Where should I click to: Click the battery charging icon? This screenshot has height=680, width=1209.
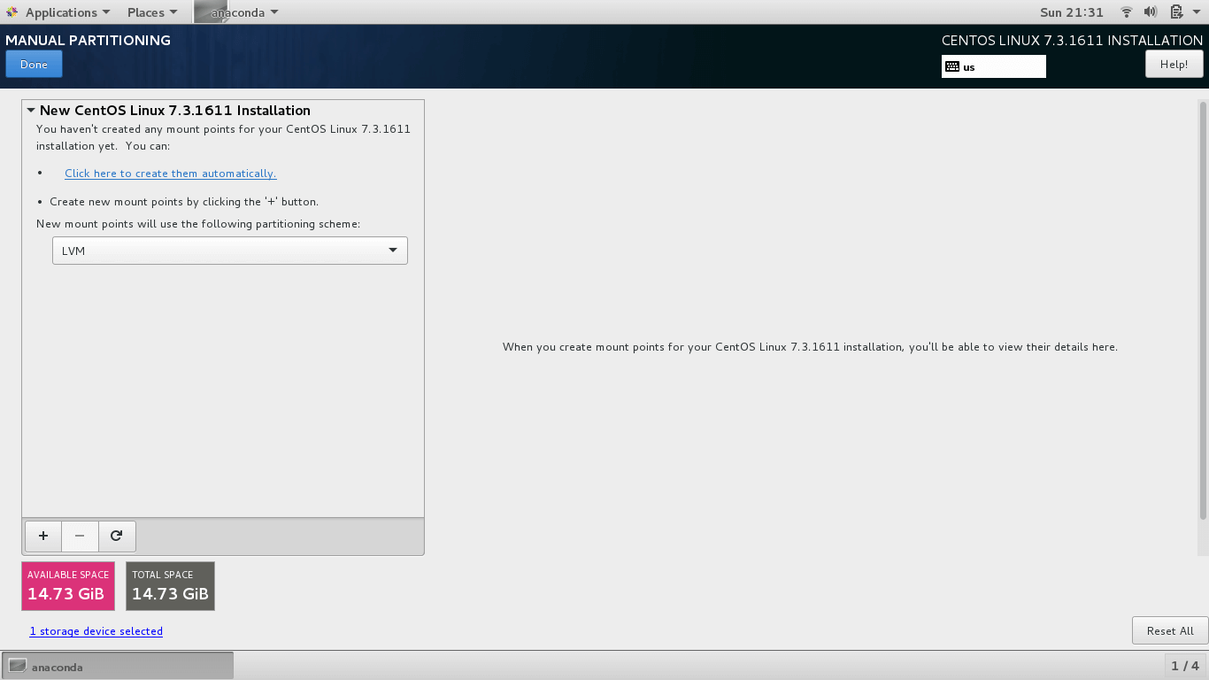1176,12
